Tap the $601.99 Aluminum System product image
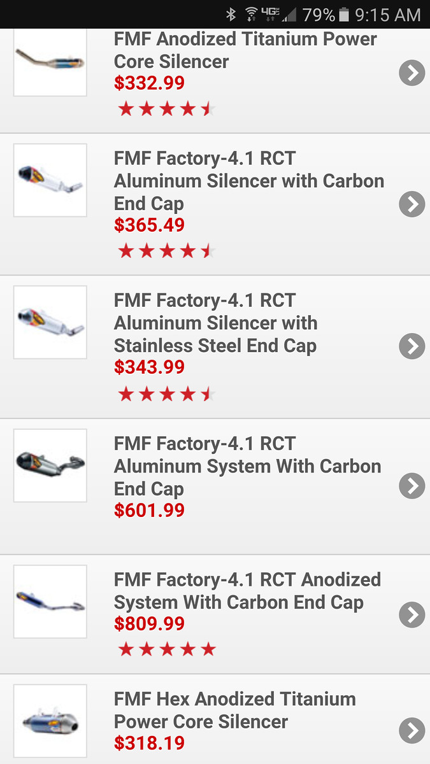The image size is (430, 764). coord(50,465)
